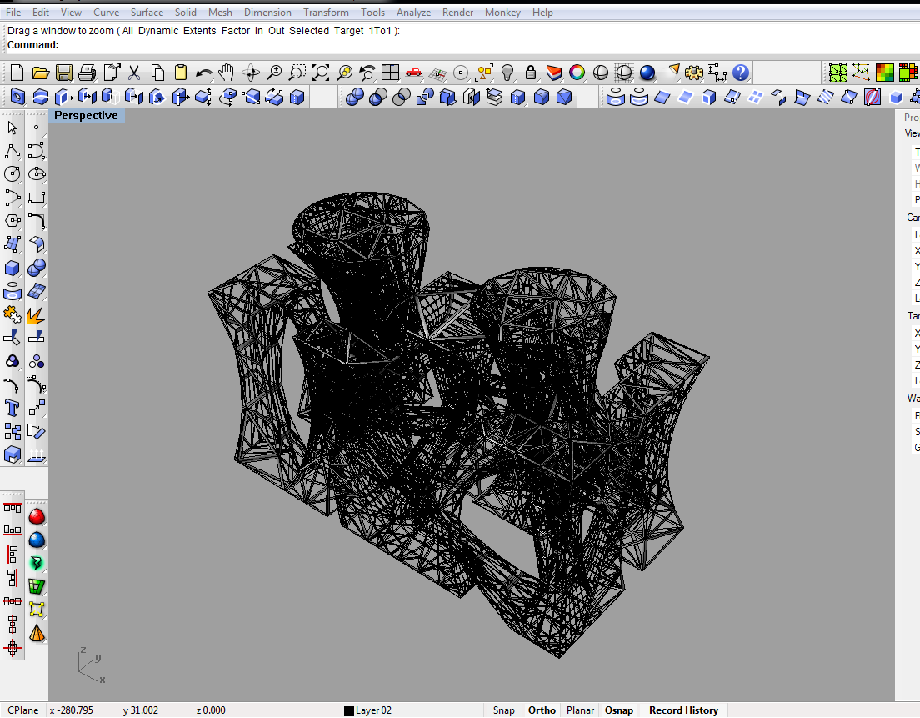
Task: Select the Circle tool in sidebar
Action: (x=12, y=174)
